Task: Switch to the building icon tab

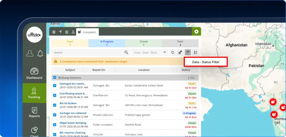Action: pyautogui.click(x=54, y=32)
